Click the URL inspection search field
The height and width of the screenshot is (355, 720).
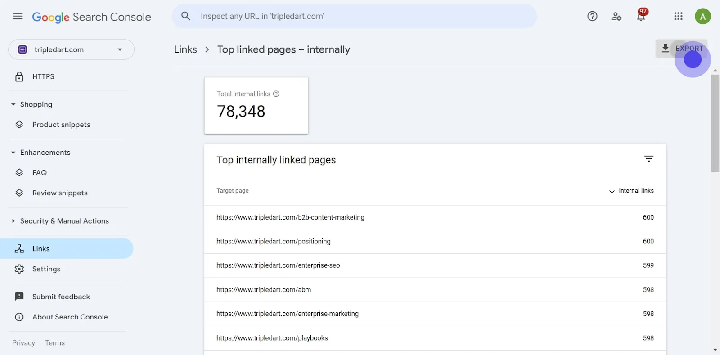(x=355, y=16)
